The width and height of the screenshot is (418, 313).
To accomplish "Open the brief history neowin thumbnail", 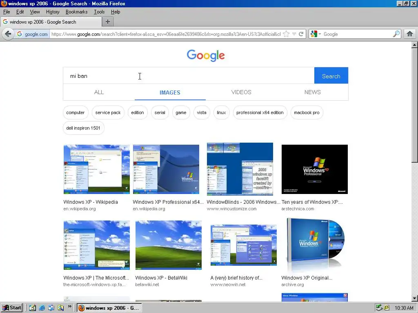I will click(244, 245).
